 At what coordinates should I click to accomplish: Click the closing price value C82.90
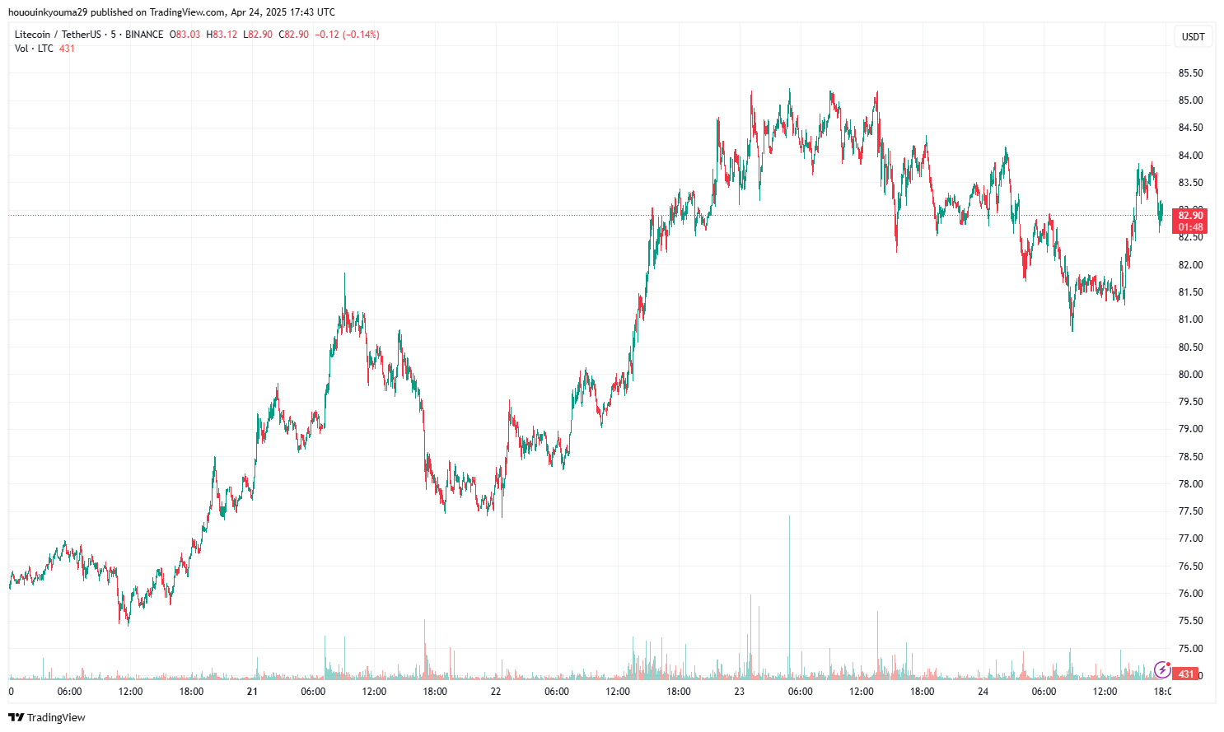pyautogui.click(x=293, y=35)
